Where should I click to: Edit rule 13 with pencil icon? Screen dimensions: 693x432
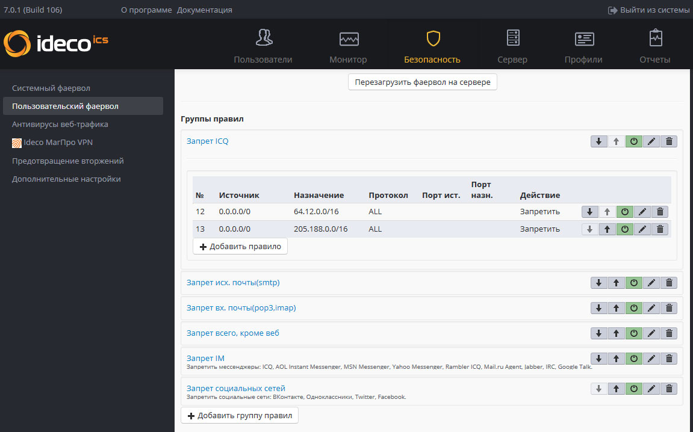pos(642,229)
